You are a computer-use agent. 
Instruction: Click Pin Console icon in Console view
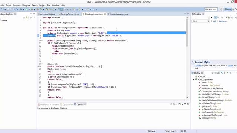[171, 104]
